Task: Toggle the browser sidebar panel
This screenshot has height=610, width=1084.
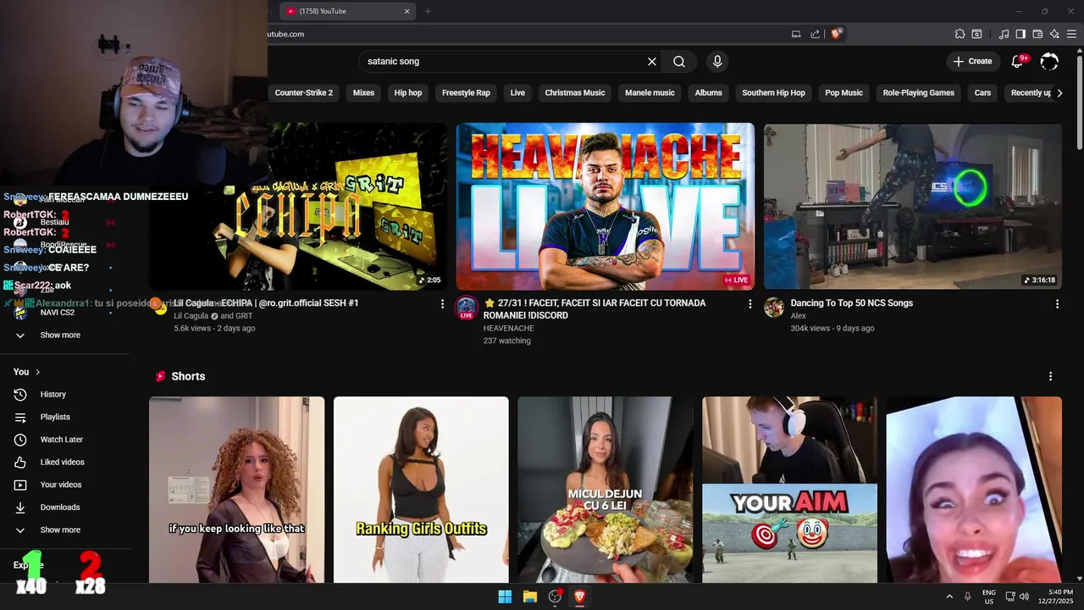Action: [1020, 34]
